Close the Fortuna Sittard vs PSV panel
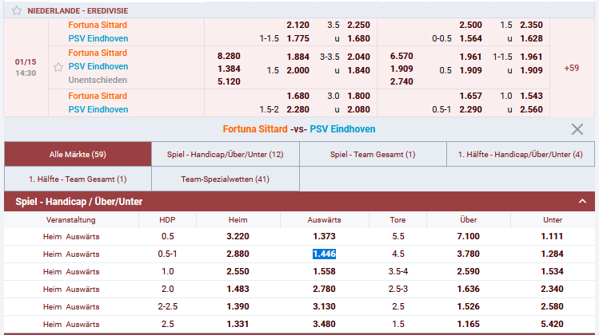 point(577,129)
